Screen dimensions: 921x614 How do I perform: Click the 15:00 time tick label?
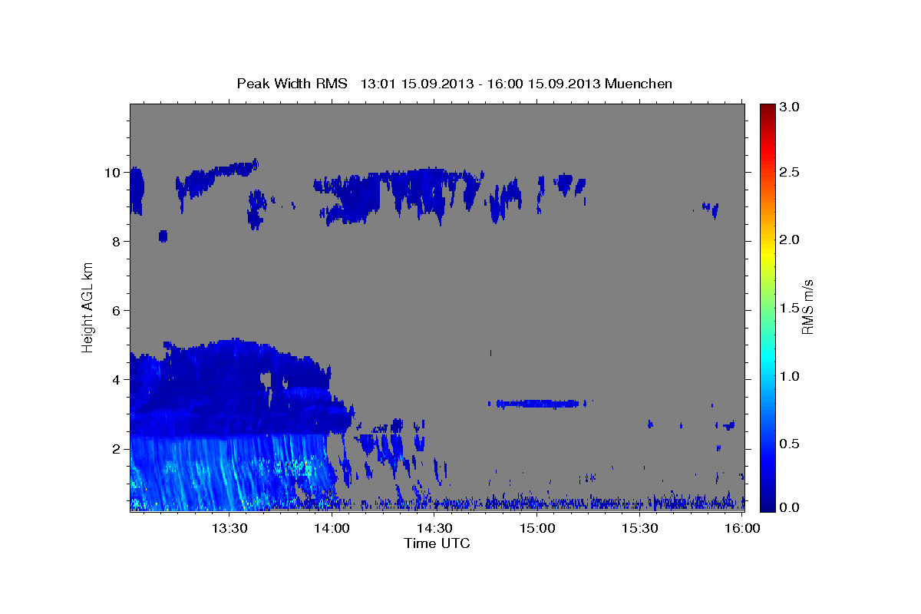coord(537,529)
